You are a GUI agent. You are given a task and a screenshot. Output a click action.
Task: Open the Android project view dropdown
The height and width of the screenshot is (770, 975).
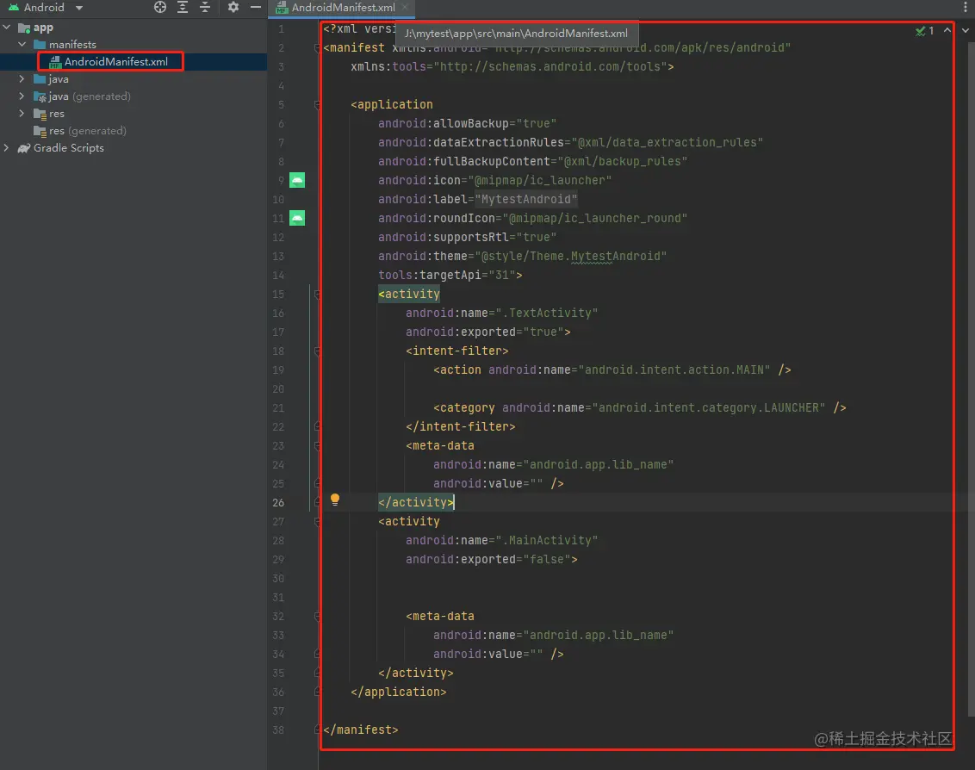45,8
